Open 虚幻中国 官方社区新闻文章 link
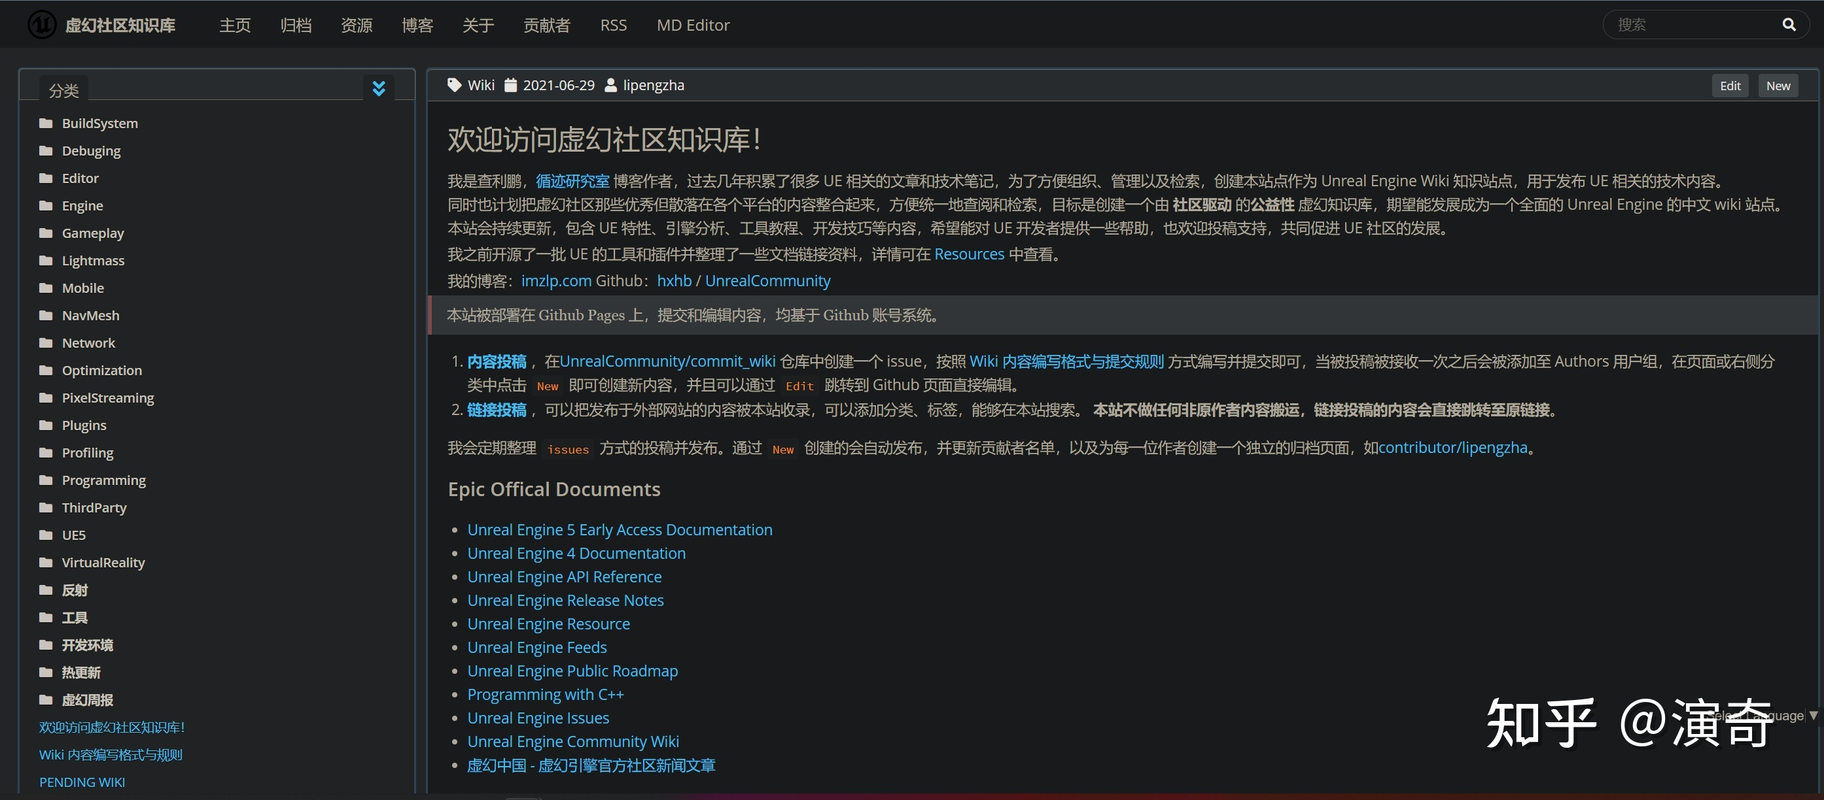 pos(591,765)
